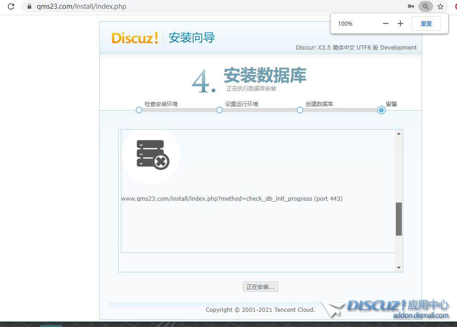
Task: Click the lock icon beside the URL
Action: click(x=29, y=6)
